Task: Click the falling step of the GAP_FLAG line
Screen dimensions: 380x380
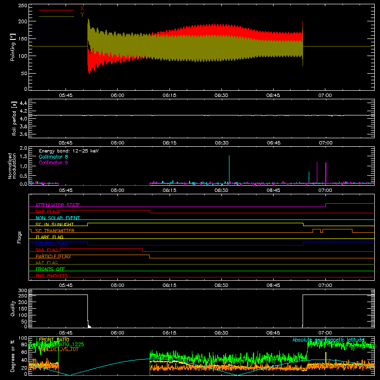Action: tap(150, 211)
